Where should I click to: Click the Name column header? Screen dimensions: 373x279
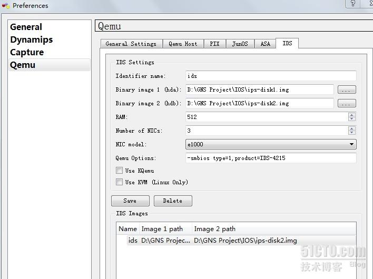tap(127, 229)
